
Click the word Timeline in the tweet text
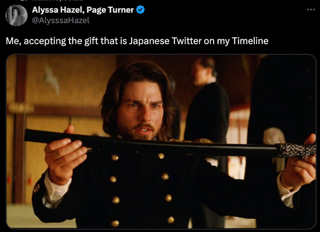point(250,41)
